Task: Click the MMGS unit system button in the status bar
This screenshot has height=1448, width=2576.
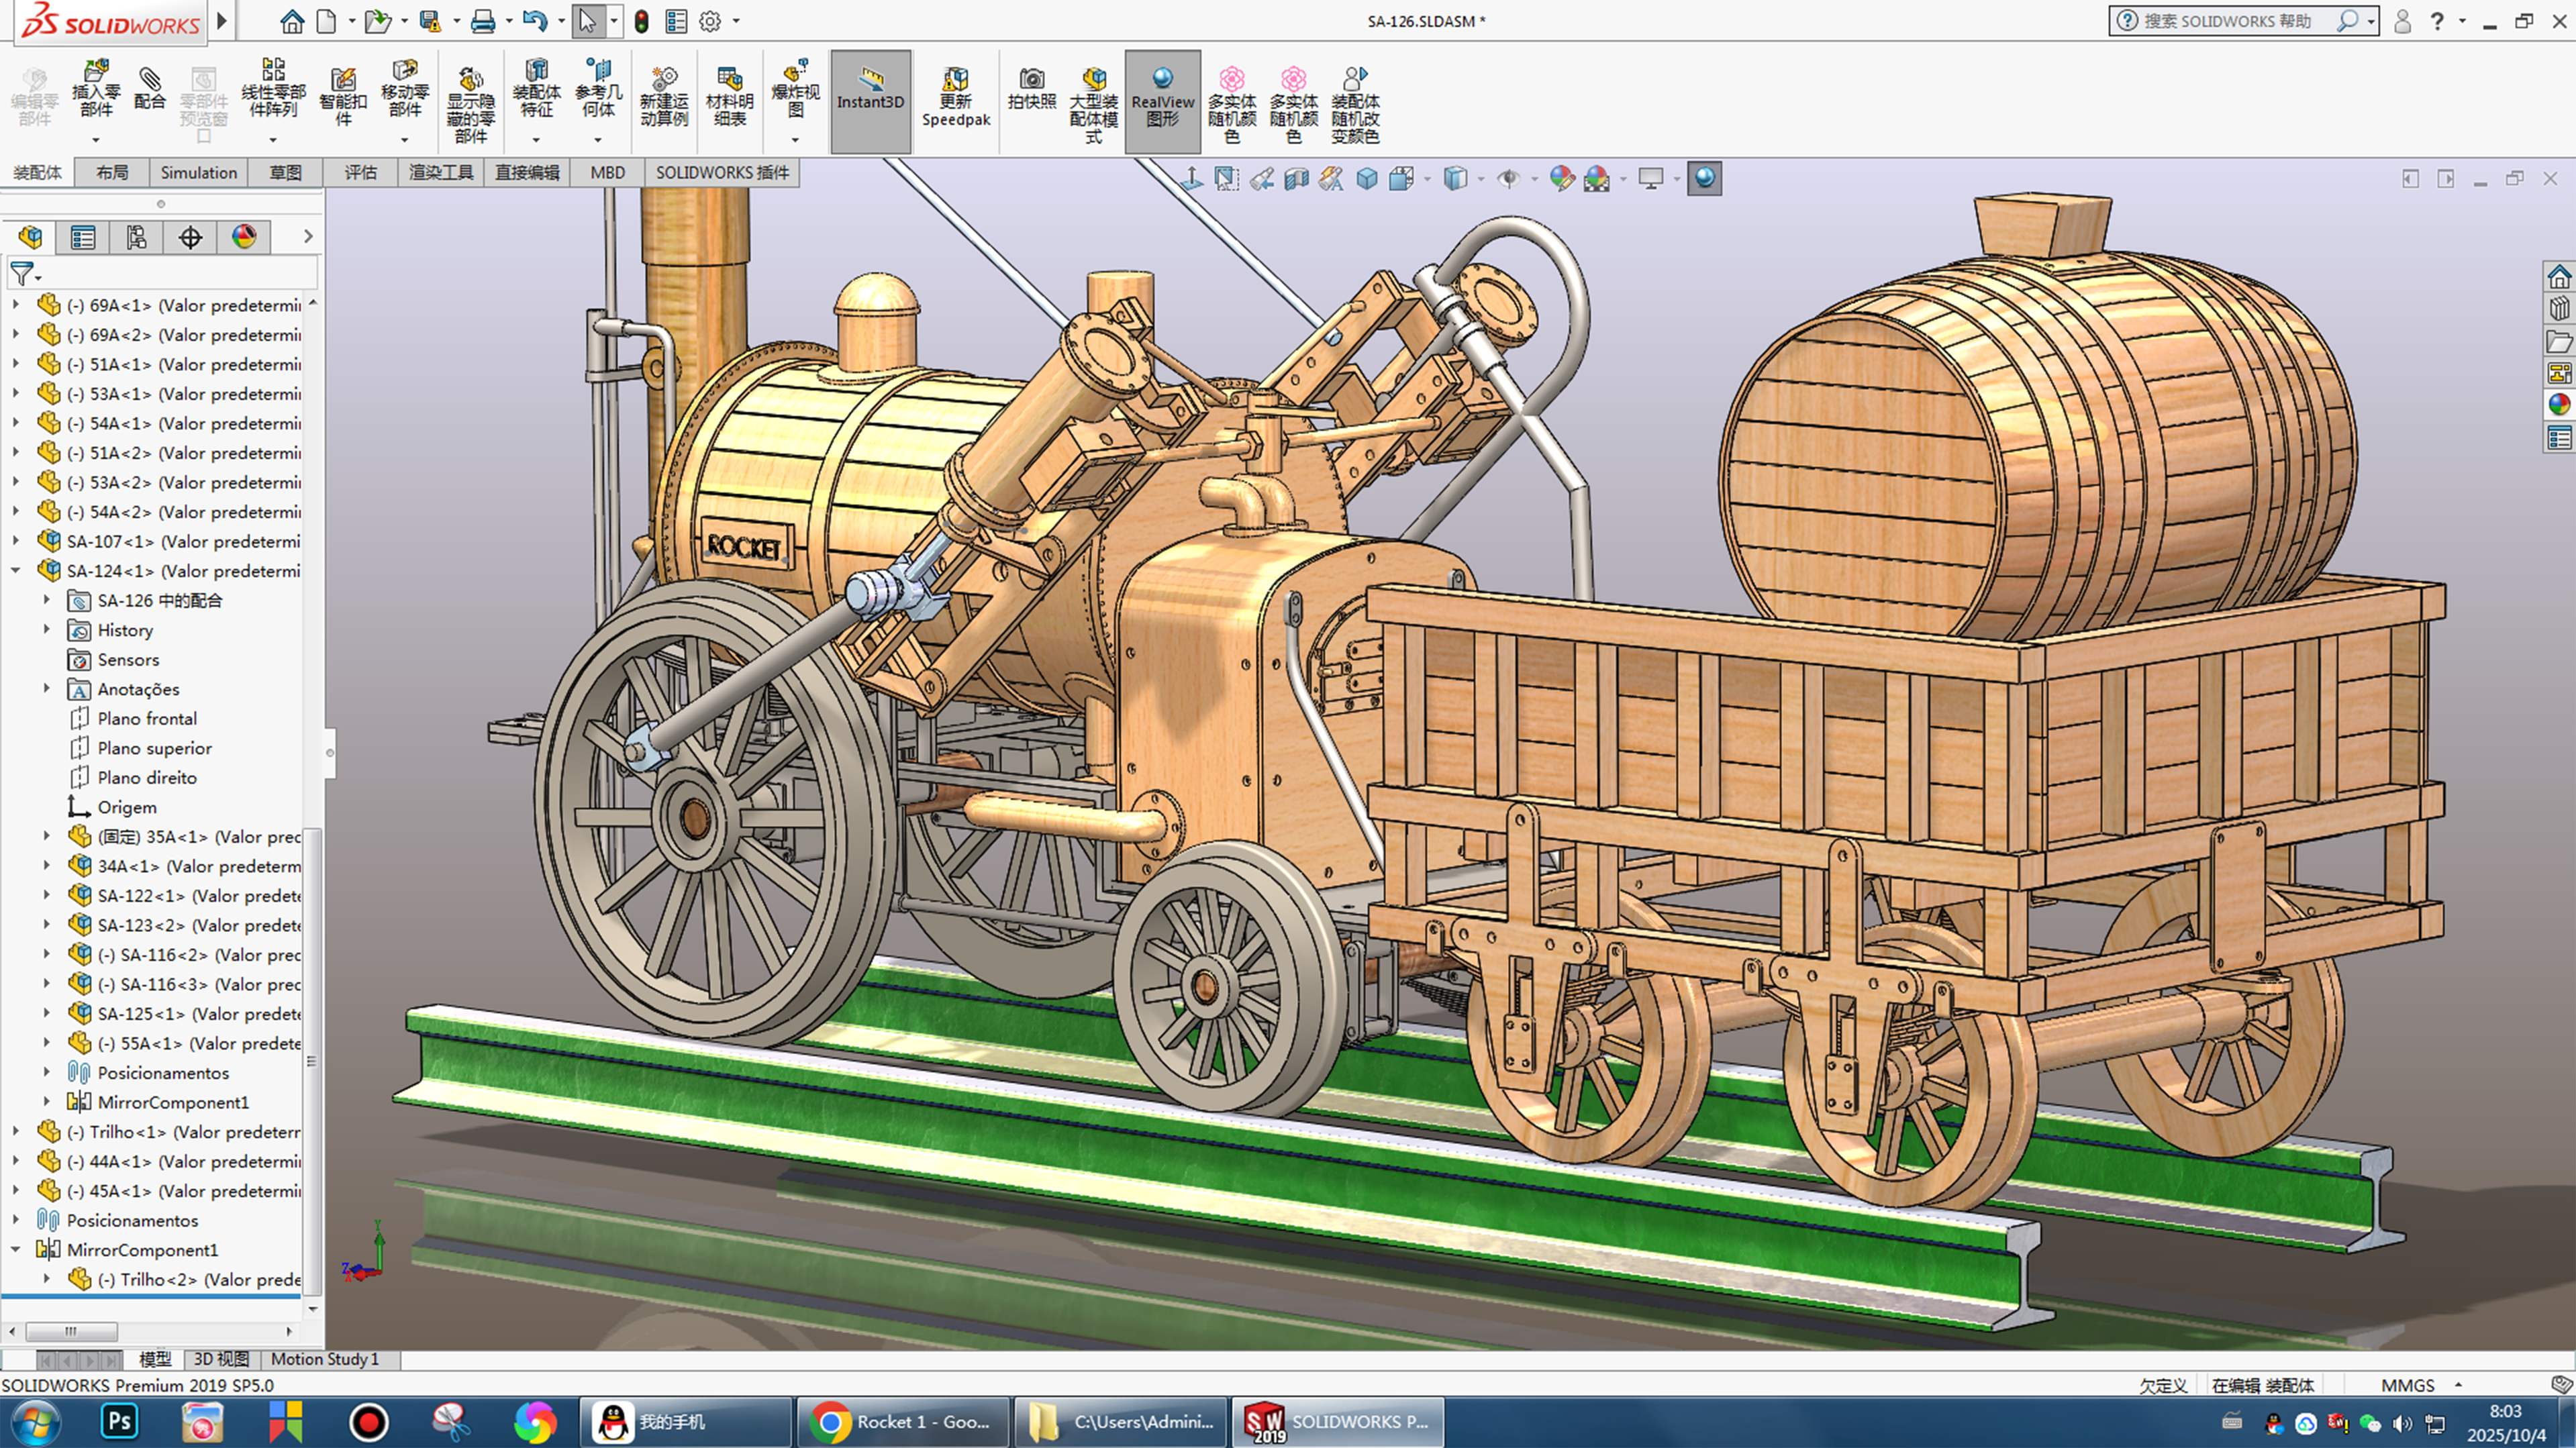Action: [x=2408, y=1385]
